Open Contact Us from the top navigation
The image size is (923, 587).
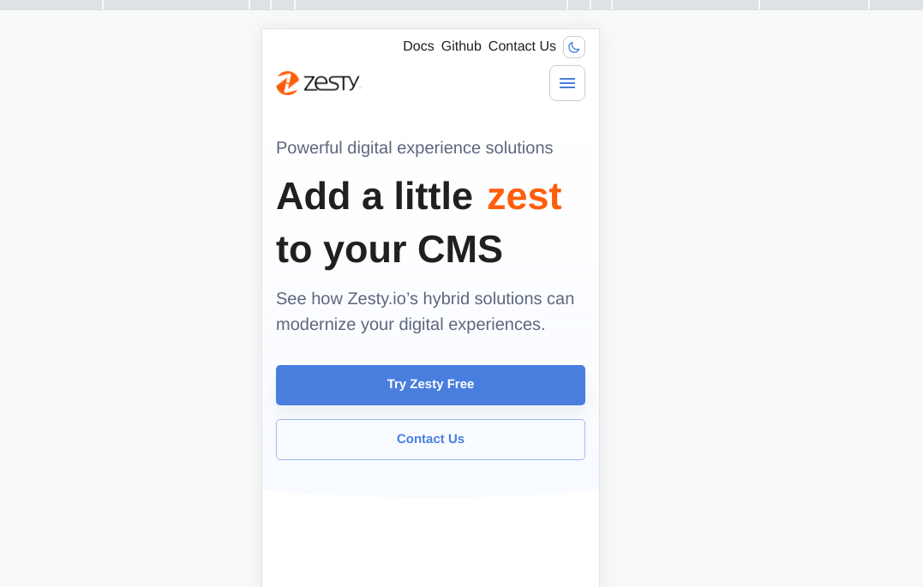(x=522, y=45)
